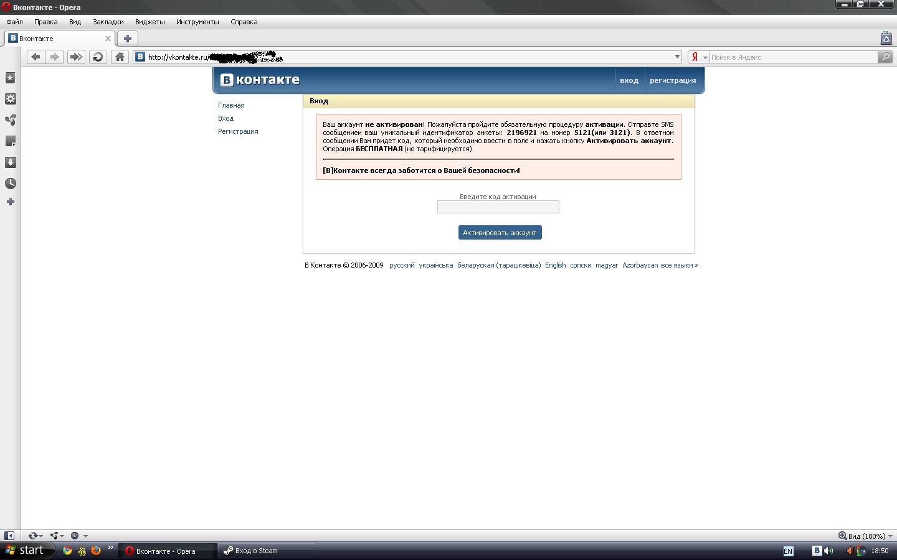Open the все языки link
This screenshot has width=897, height=560.
click(680, 265)
